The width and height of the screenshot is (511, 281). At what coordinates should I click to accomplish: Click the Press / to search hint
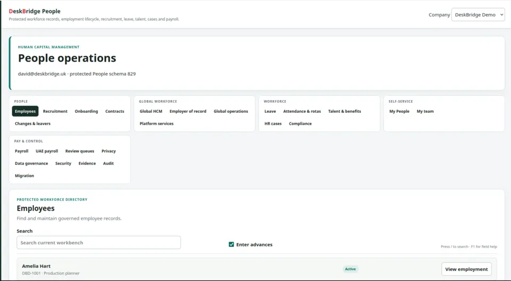tap(468, 247)
